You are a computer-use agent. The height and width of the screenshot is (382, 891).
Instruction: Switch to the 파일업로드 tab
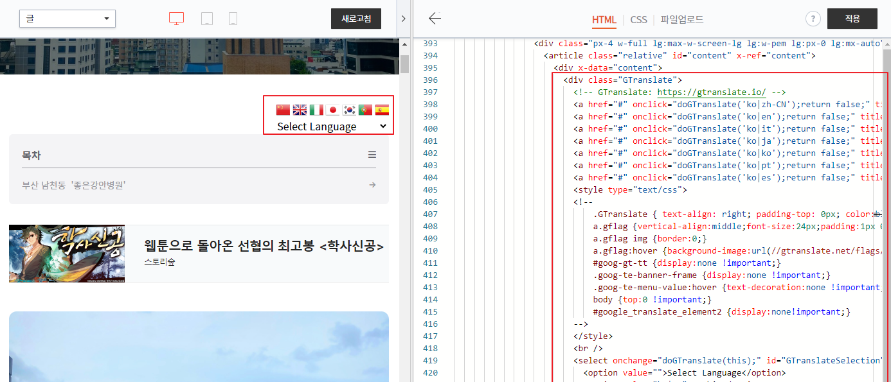682,19
